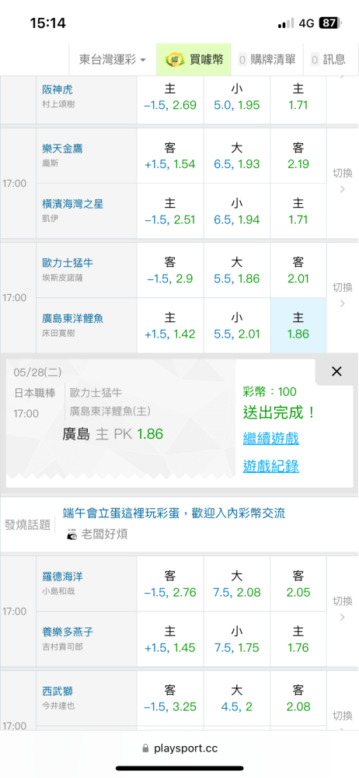359x778 pixels.
Task: Expand 切換 for 歐力士猛牛 match
Action: click(343, 295)
